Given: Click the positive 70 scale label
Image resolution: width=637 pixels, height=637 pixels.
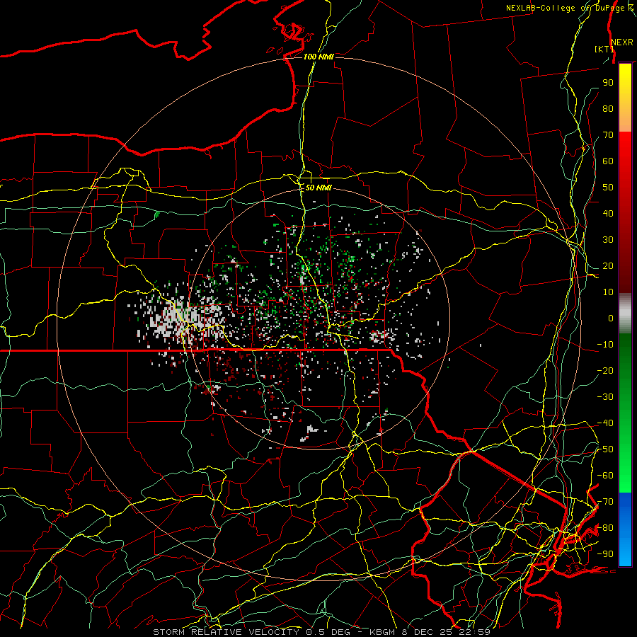Looking at the screenshot, I should [608, 135].
